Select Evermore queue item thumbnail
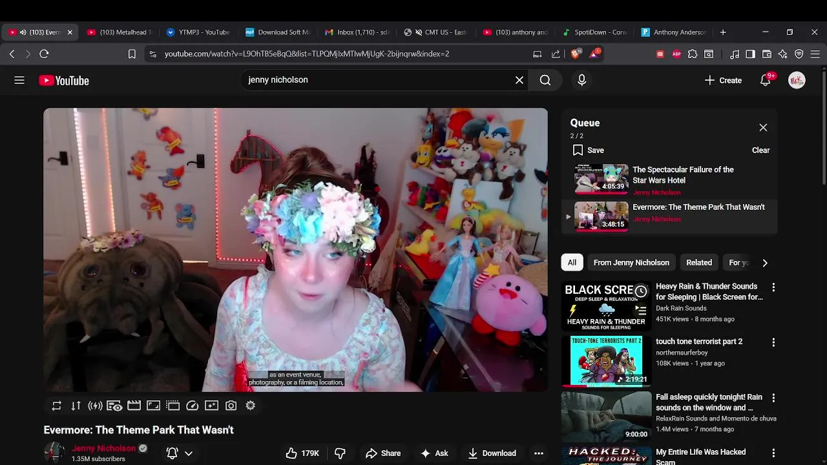The image size is (827, 465). 602,216
